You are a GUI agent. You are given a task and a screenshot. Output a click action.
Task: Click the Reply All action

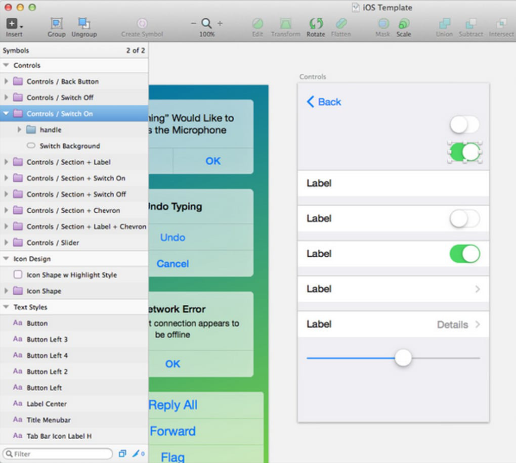tap(173, 405)
